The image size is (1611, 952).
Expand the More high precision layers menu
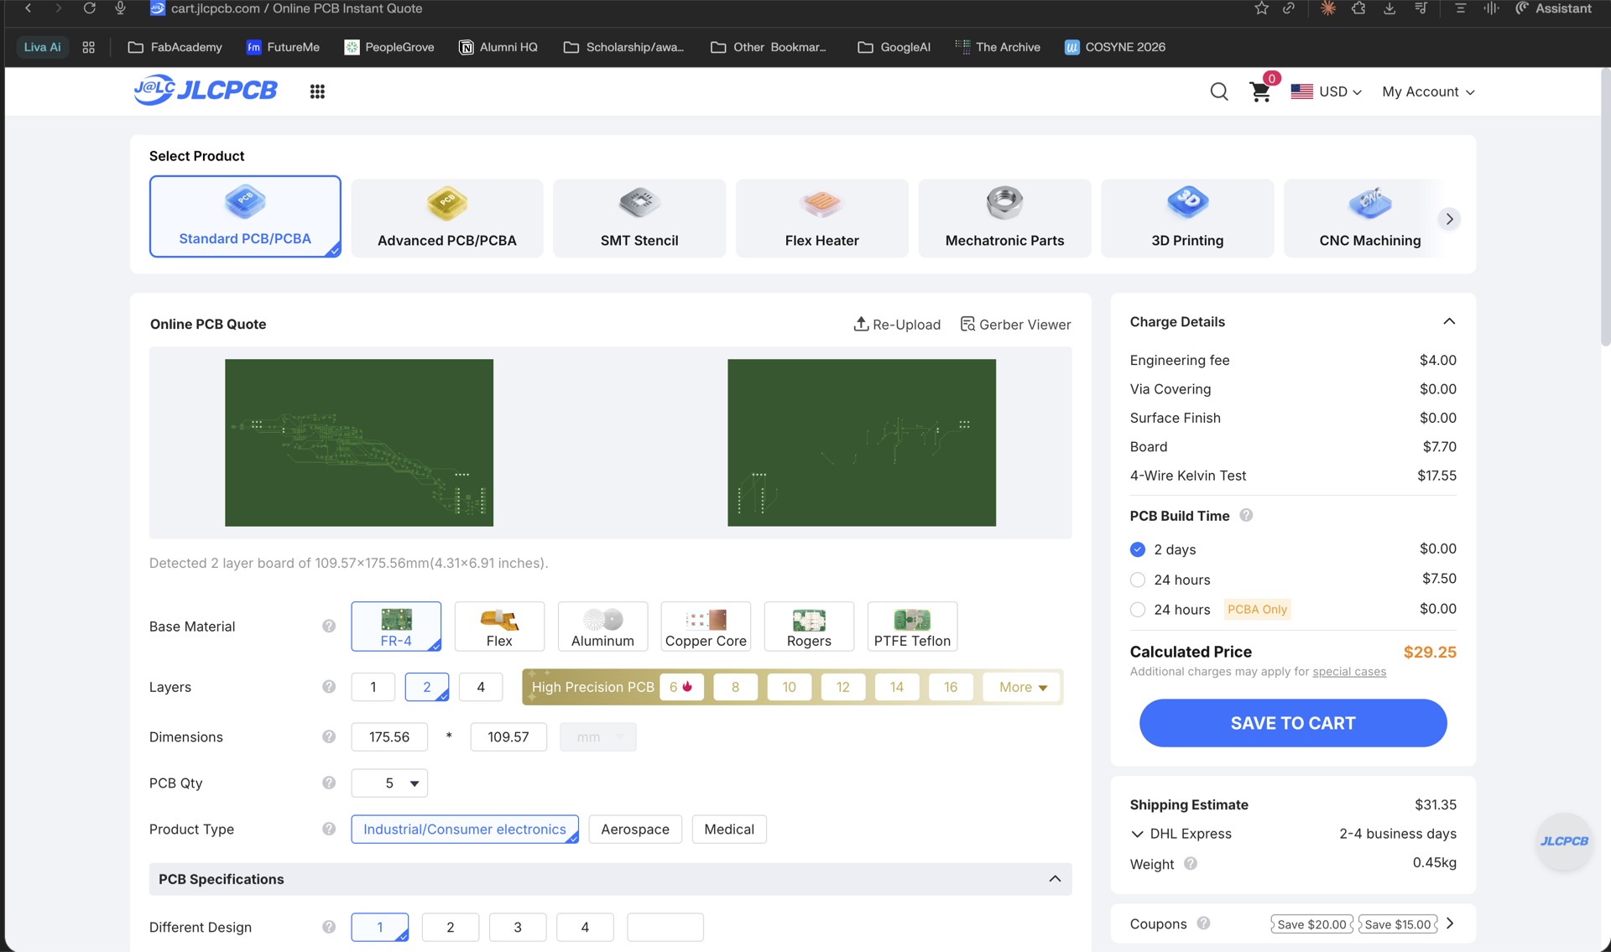[1020, 686]
